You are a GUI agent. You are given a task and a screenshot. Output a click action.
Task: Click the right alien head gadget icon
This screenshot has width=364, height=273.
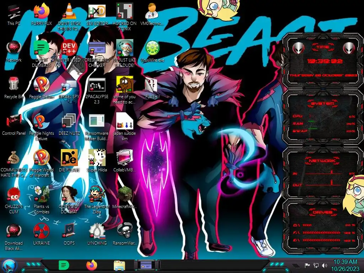[x=349, y=48]
